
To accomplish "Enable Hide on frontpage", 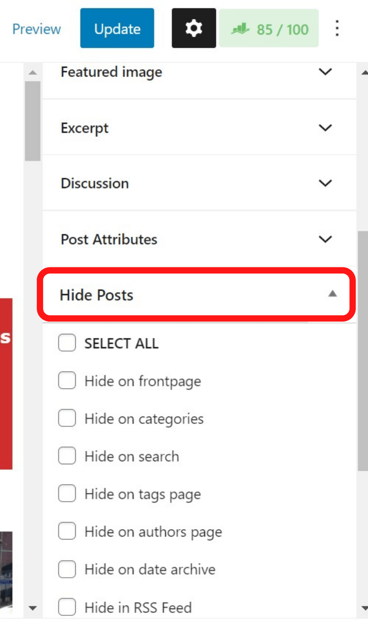I will [x=67, y=380].
